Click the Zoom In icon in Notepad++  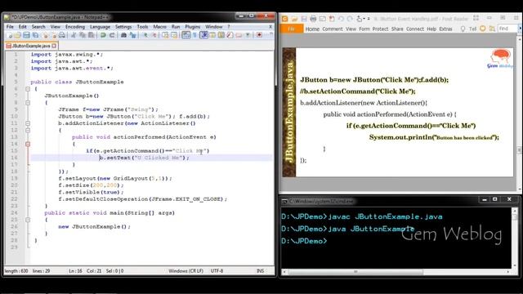[145, 35]
